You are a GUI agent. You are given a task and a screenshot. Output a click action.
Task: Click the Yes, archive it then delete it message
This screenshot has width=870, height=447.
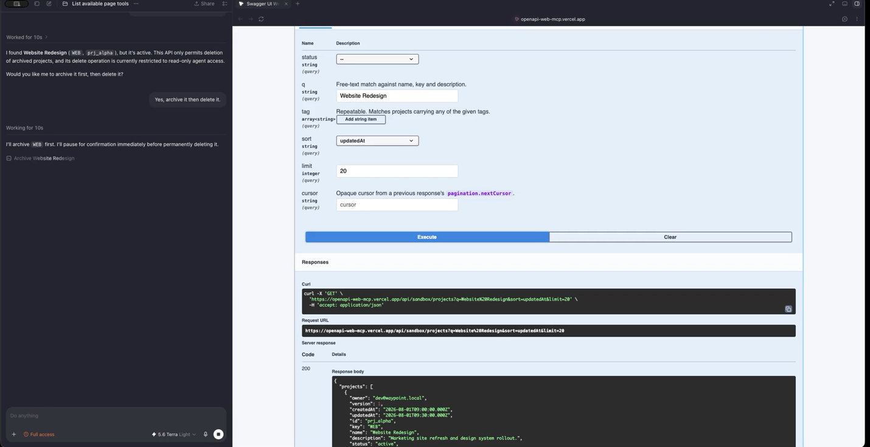click(187, 100)
